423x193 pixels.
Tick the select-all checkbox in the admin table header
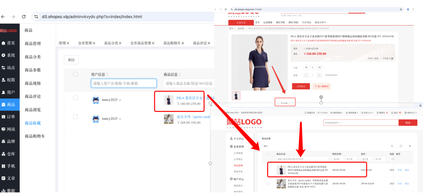[75, 74]
